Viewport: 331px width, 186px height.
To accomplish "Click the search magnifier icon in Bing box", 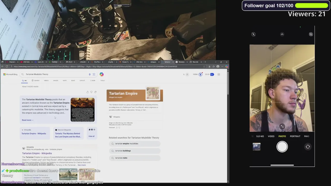I will click(22, 74).
